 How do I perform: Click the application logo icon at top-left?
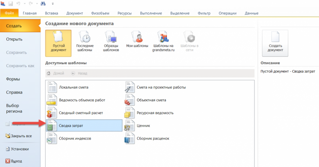3,4
